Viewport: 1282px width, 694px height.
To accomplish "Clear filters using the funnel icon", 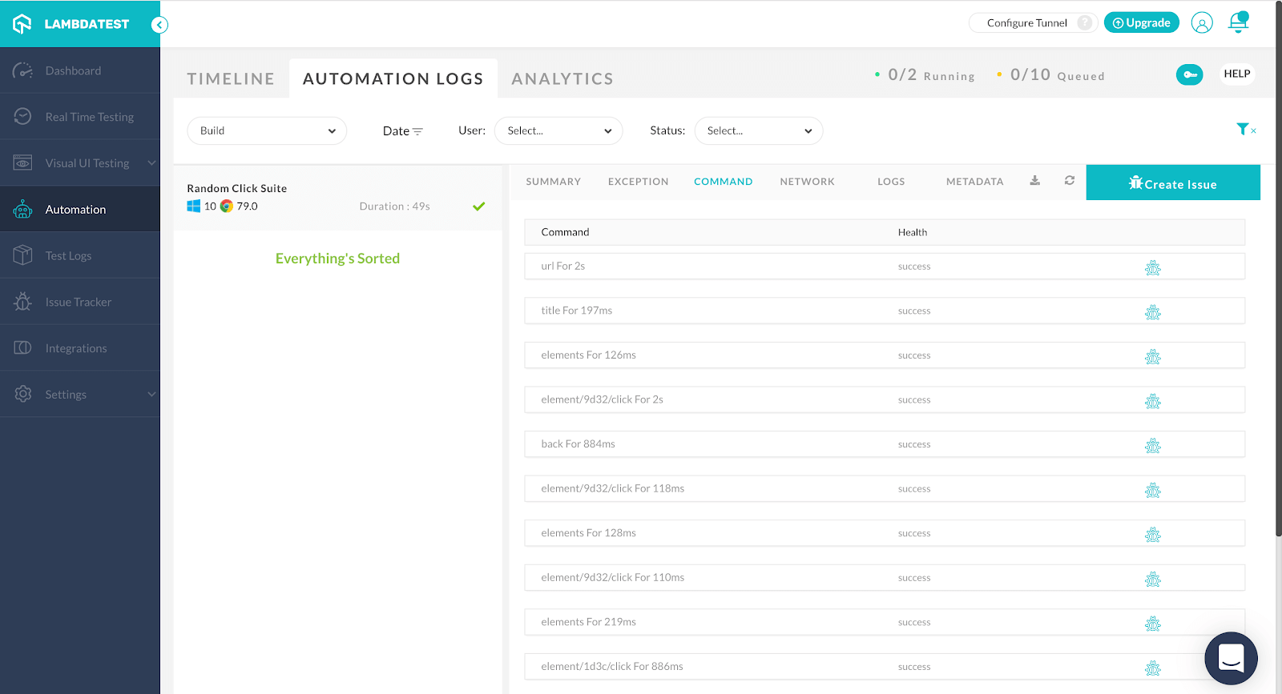I will (x=1245, y=130).
